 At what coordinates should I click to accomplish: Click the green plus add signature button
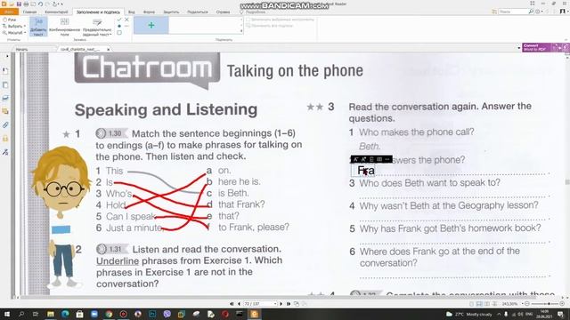coord(151,25)
